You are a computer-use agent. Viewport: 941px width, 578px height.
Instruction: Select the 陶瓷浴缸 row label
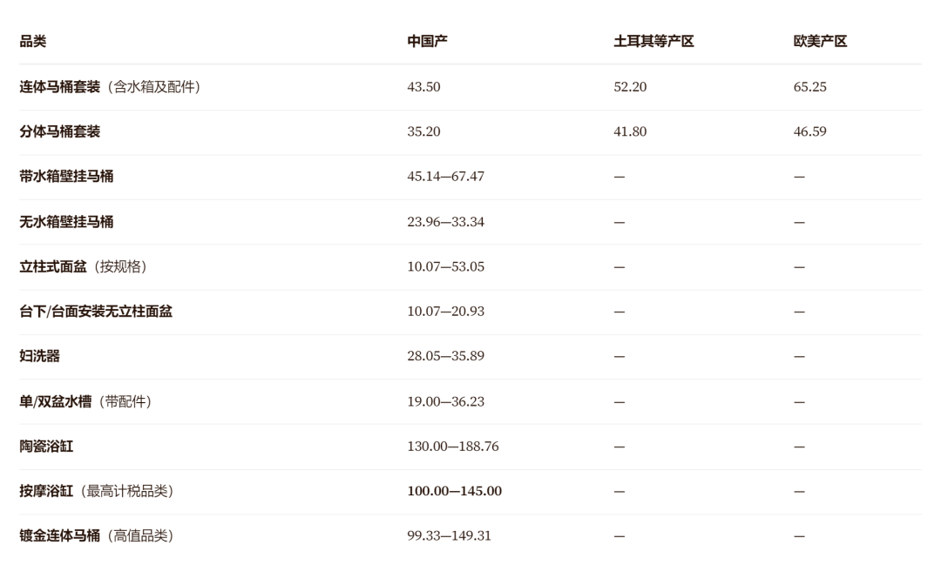point(46,447)
